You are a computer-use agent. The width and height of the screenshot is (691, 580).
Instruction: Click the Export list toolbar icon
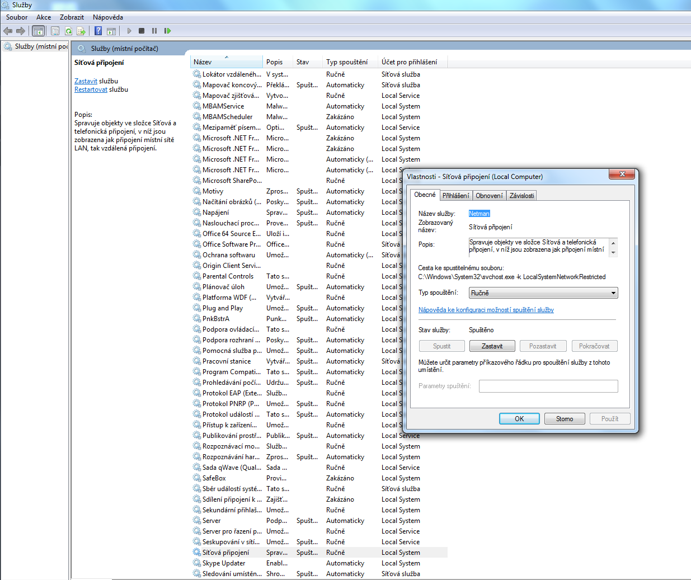point(81,31)
